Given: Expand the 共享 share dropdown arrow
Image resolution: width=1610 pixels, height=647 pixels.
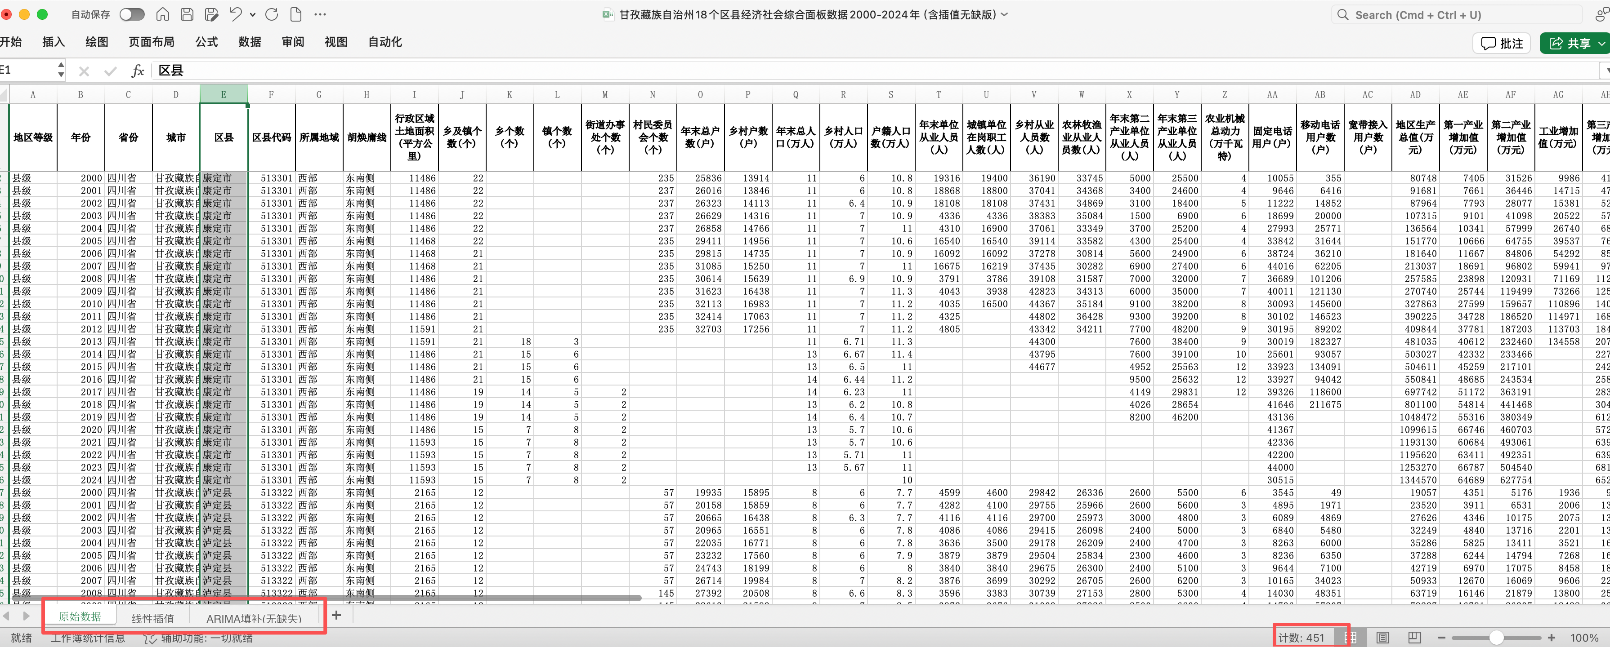Looking at the screenshot, I should point(1602,43).
